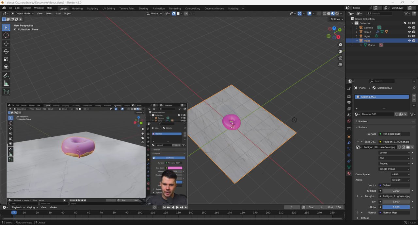Toggle visibility of the Light object
Viewport: 418px width, 225px height.
coord(409,36)
